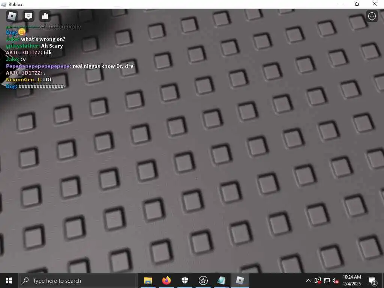Screen dimensions: 384x288
Task: Open the network status tray icon
Action: tap(327, 280)
